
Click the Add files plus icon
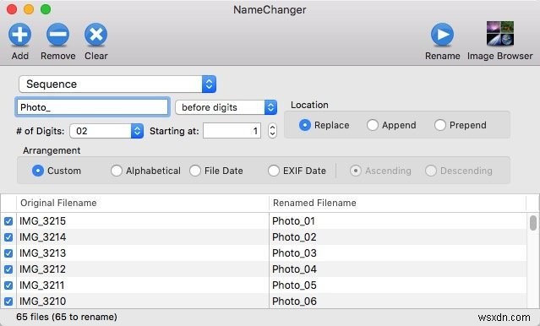19,35
